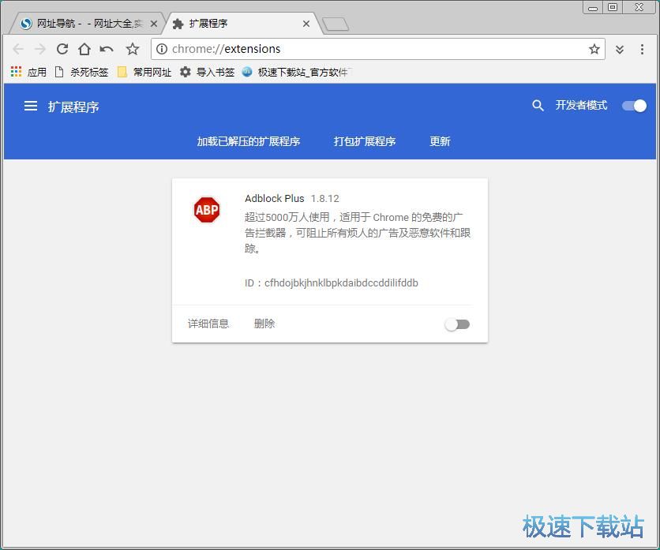This screenshot has width=660, height=550.
Task: Close the 网址导航 tab
Action: [x=154, y=24]
